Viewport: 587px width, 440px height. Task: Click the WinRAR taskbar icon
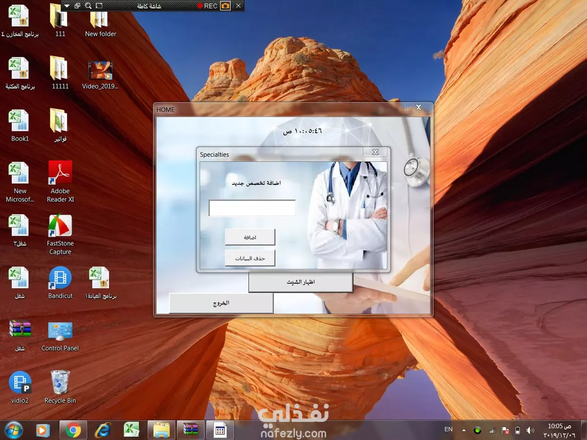pyautogui.click(x=191, y=430)
